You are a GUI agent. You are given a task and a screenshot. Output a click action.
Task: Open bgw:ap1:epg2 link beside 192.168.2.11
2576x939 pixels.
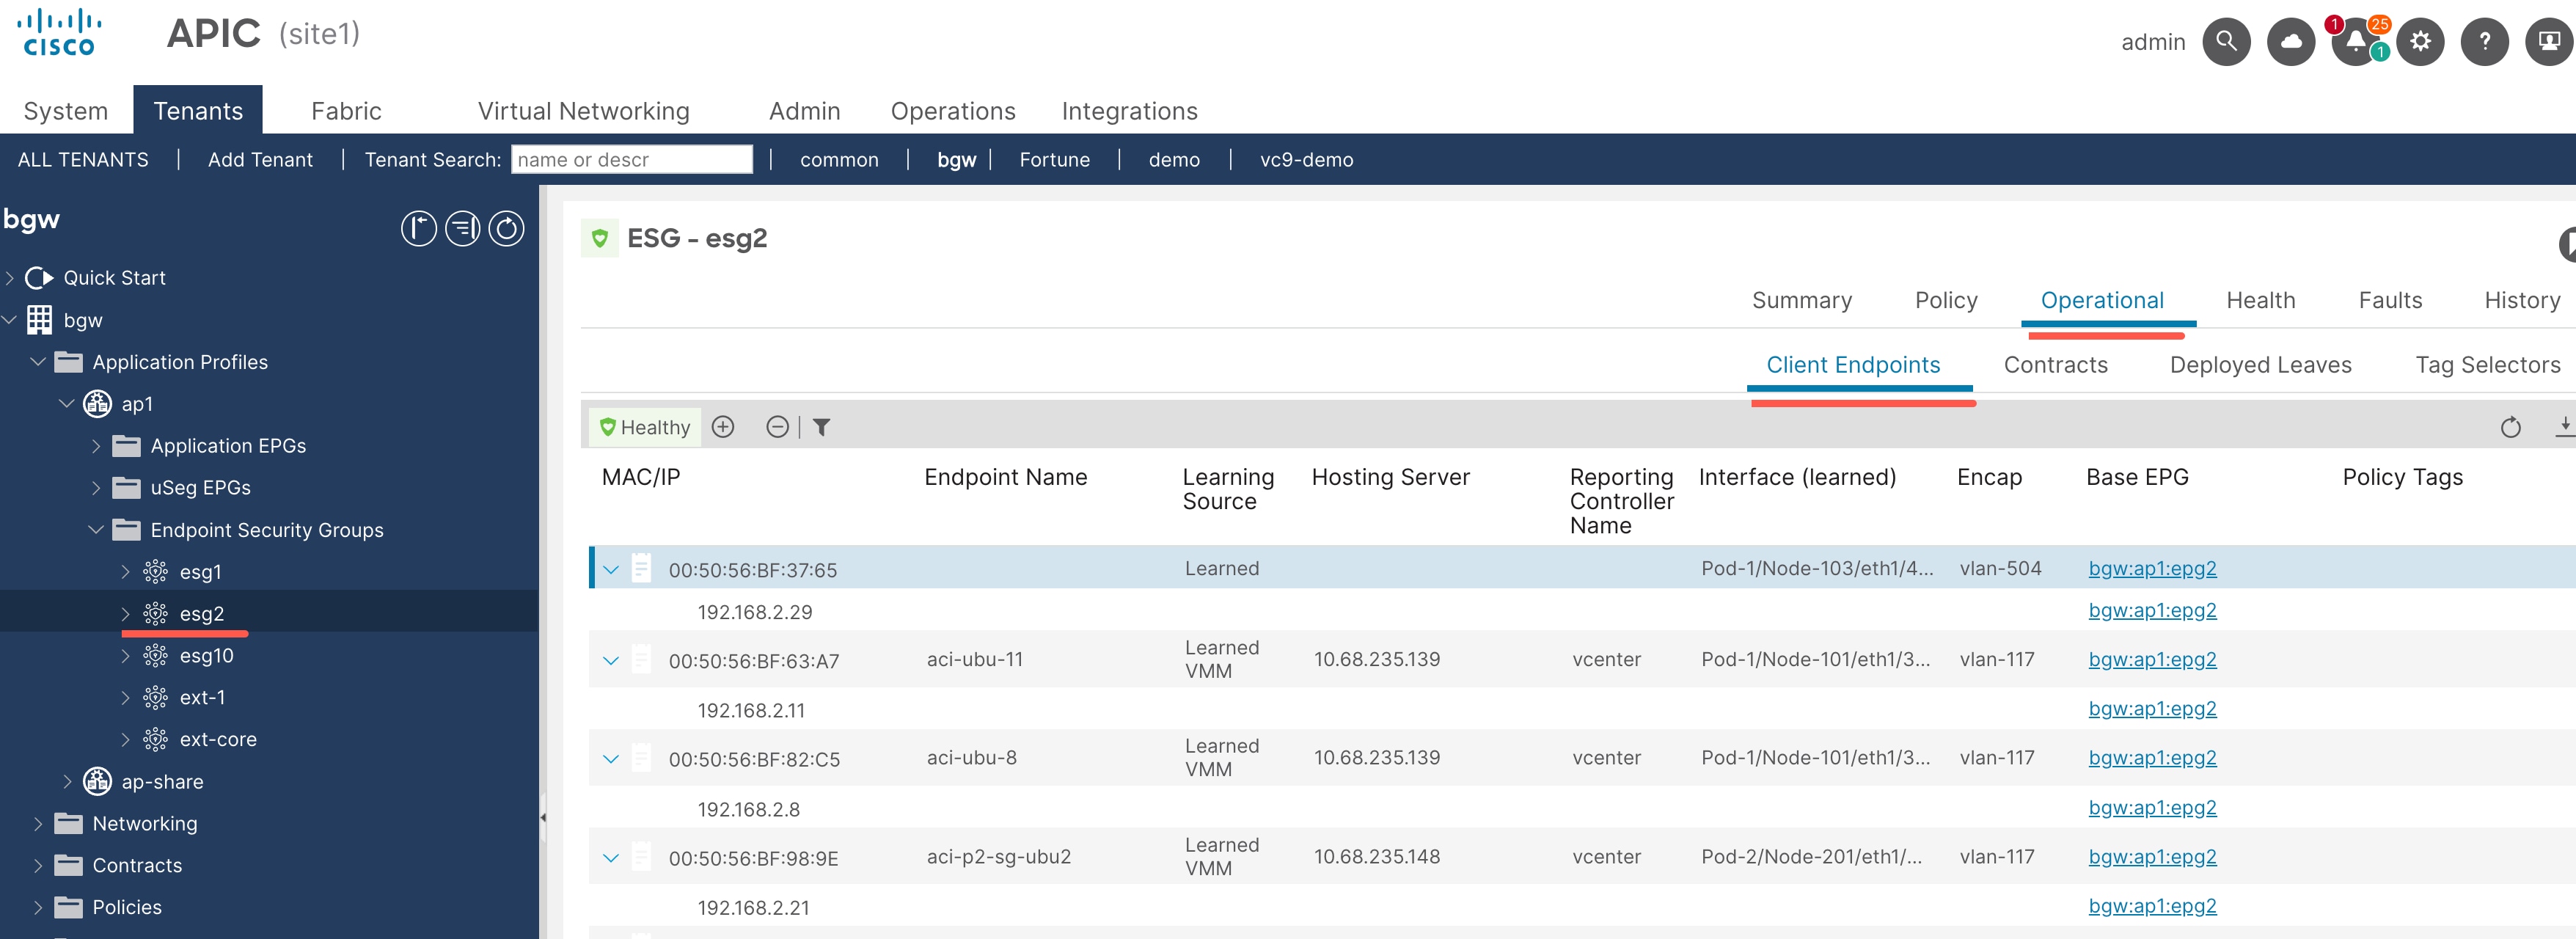[x=2152, y=709]
